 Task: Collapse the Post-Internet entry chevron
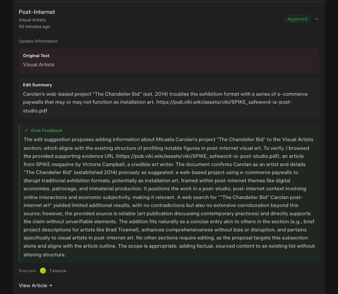tap(317, 19)
